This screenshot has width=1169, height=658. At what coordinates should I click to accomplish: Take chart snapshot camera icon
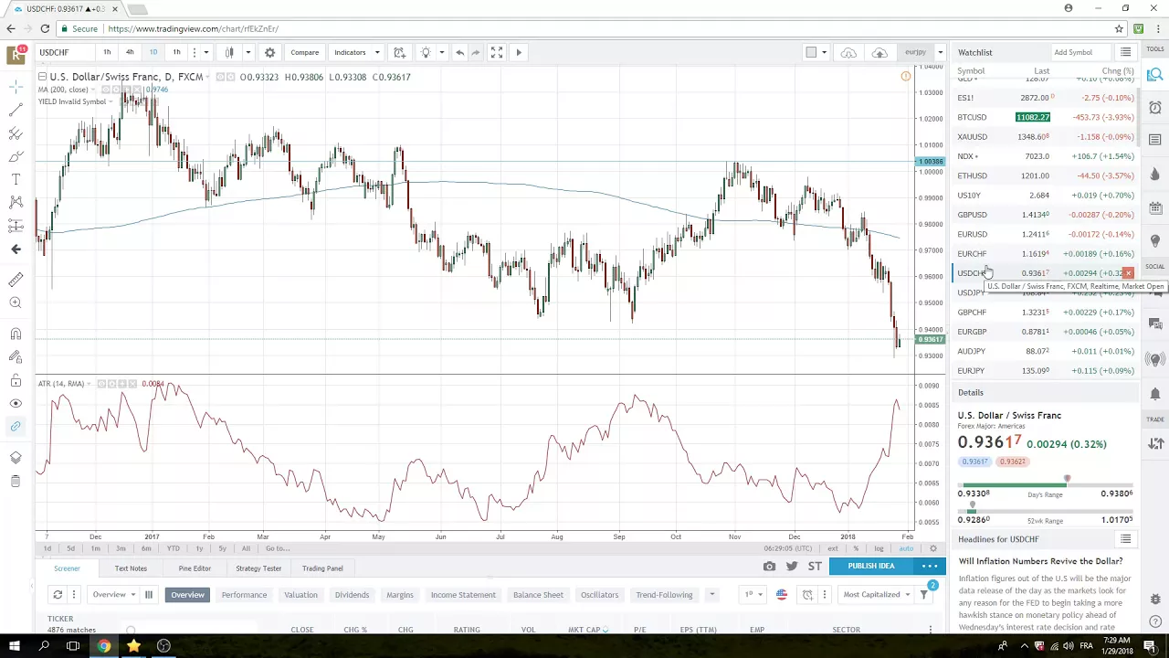click(x=769, y=566)
